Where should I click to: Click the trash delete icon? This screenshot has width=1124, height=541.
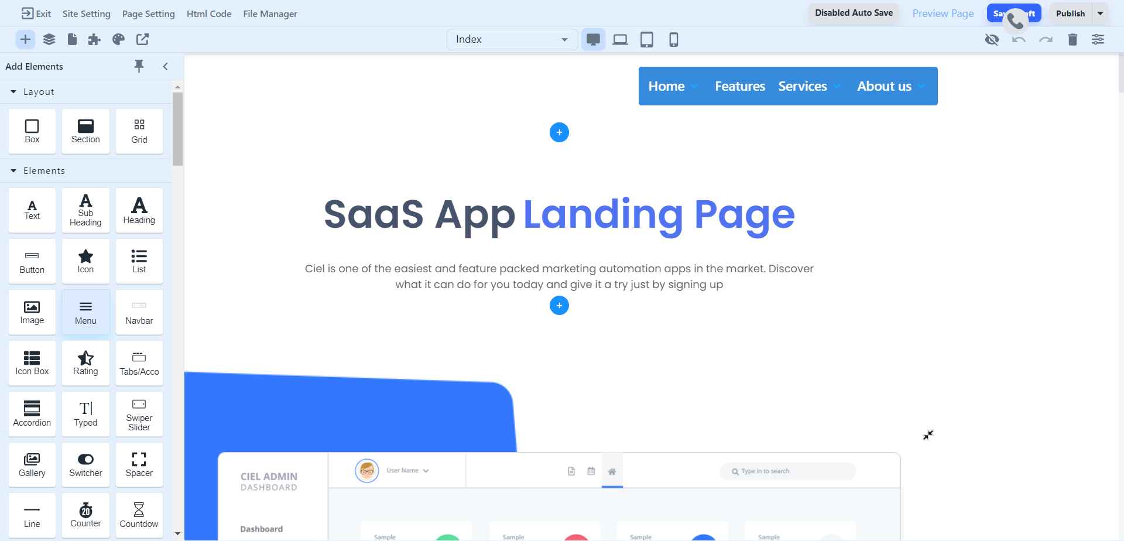click(1072, 39)
